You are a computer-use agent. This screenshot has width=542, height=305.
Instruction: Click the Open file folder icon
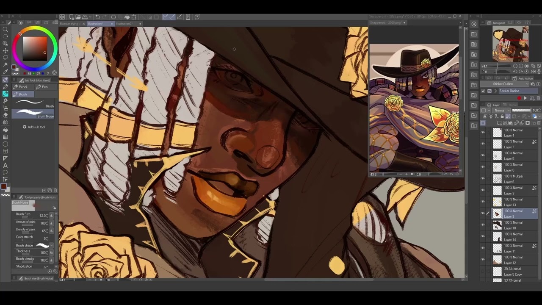pos(77,17)
